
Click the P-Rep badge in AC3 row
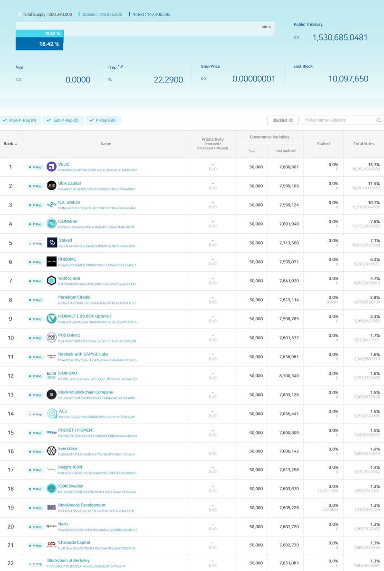pyautogui.click(x=36, y=414)
